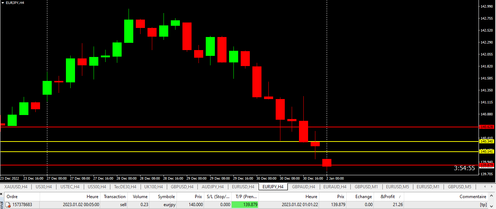Open the TecDE30,H4 chart tab
The height and width of the screenshot is (209, 496).
click(125, 187)
